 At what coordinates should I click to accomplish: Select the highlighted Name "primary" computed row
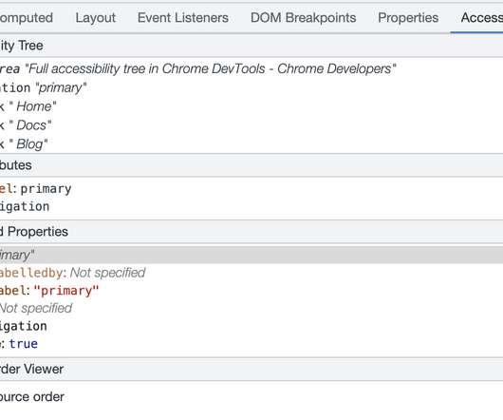[251, 255]
